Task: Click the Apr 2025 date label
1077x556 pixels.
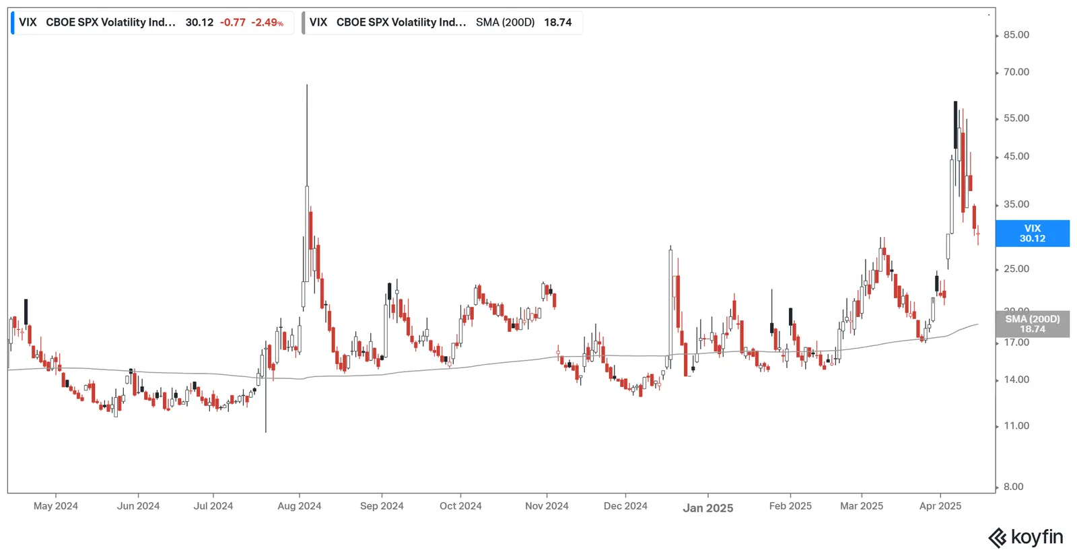Action: pos(940,506)
